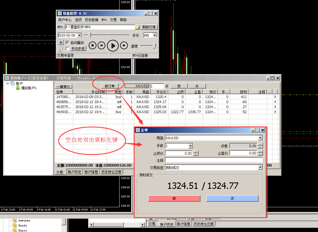318x232 pixels.
Task: Click the star favorite icon
Action: [x=61, y=43]
